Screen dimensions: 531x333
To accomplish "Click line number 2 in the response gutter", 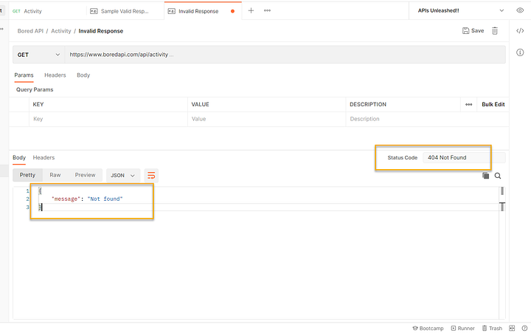I will point(27,199).
